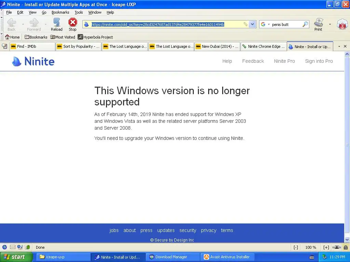The image size is (350, 262).
Task: Open the Edit menu
Action: point(20,12)
